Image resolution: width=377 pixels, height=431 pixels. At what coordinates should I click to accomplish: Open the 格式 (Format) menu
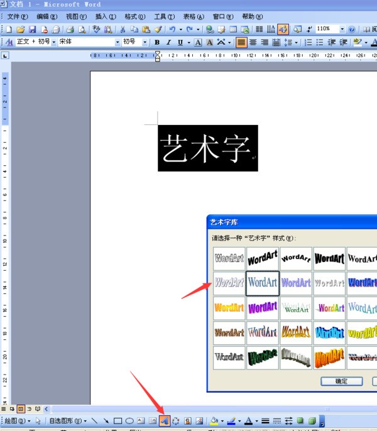point(134,16)
